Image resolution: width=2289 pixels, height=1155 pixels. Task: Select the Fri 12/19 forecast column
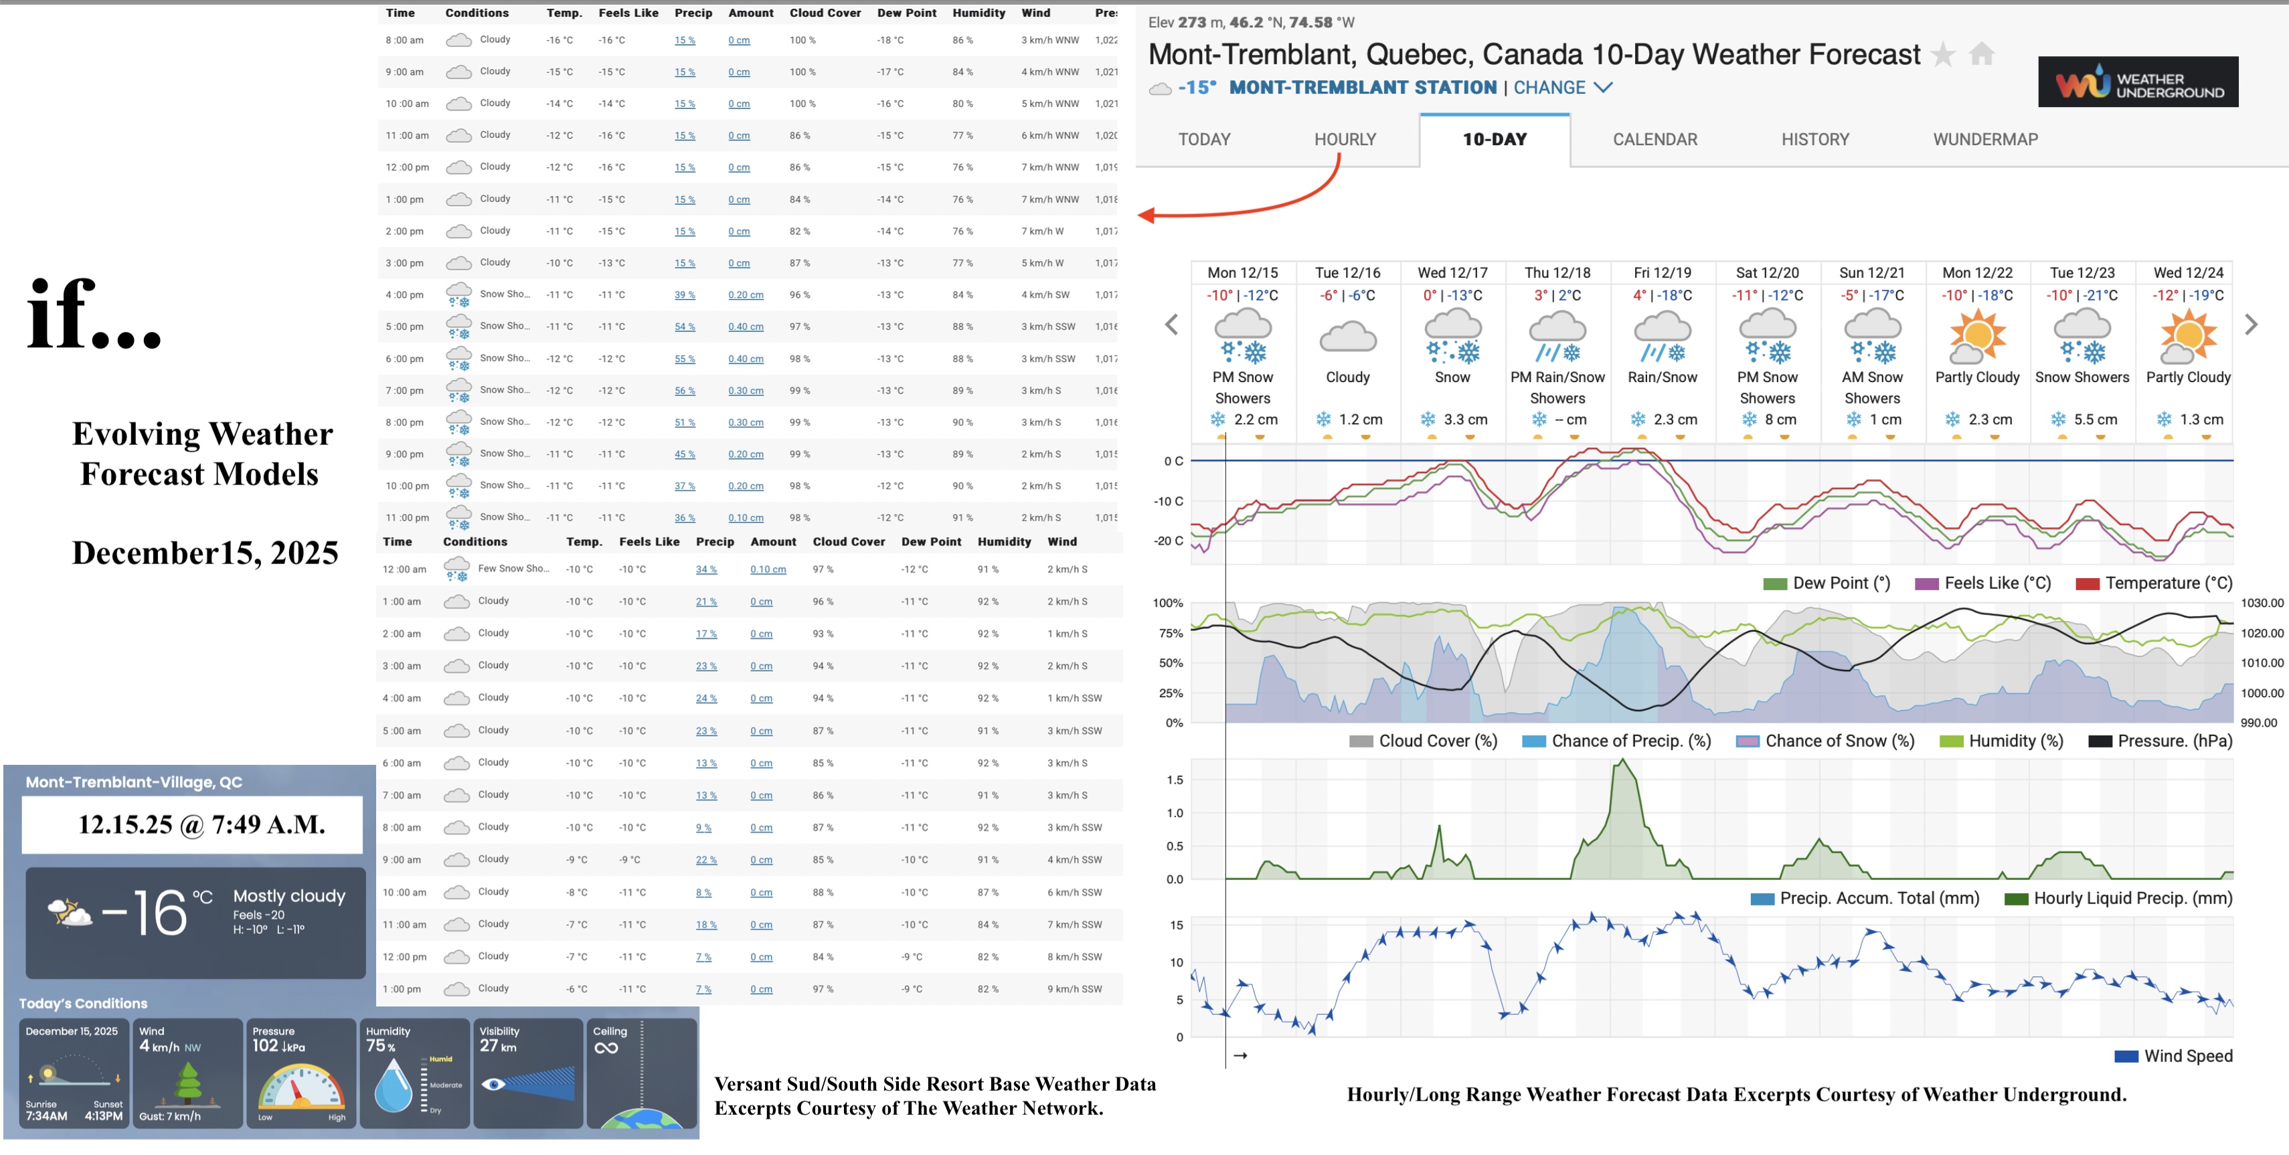1663,347
